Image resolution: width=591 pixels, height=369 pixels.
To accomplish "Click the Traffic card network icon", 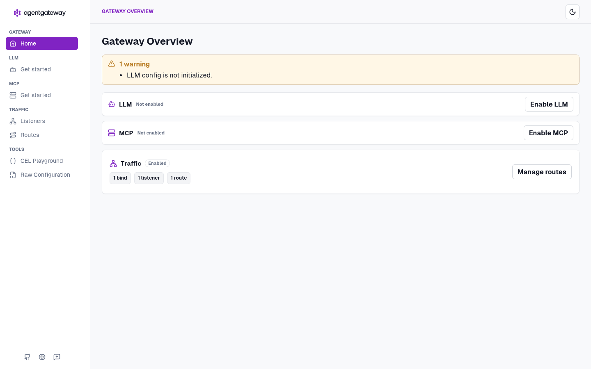I will click(x=113, y=164).
